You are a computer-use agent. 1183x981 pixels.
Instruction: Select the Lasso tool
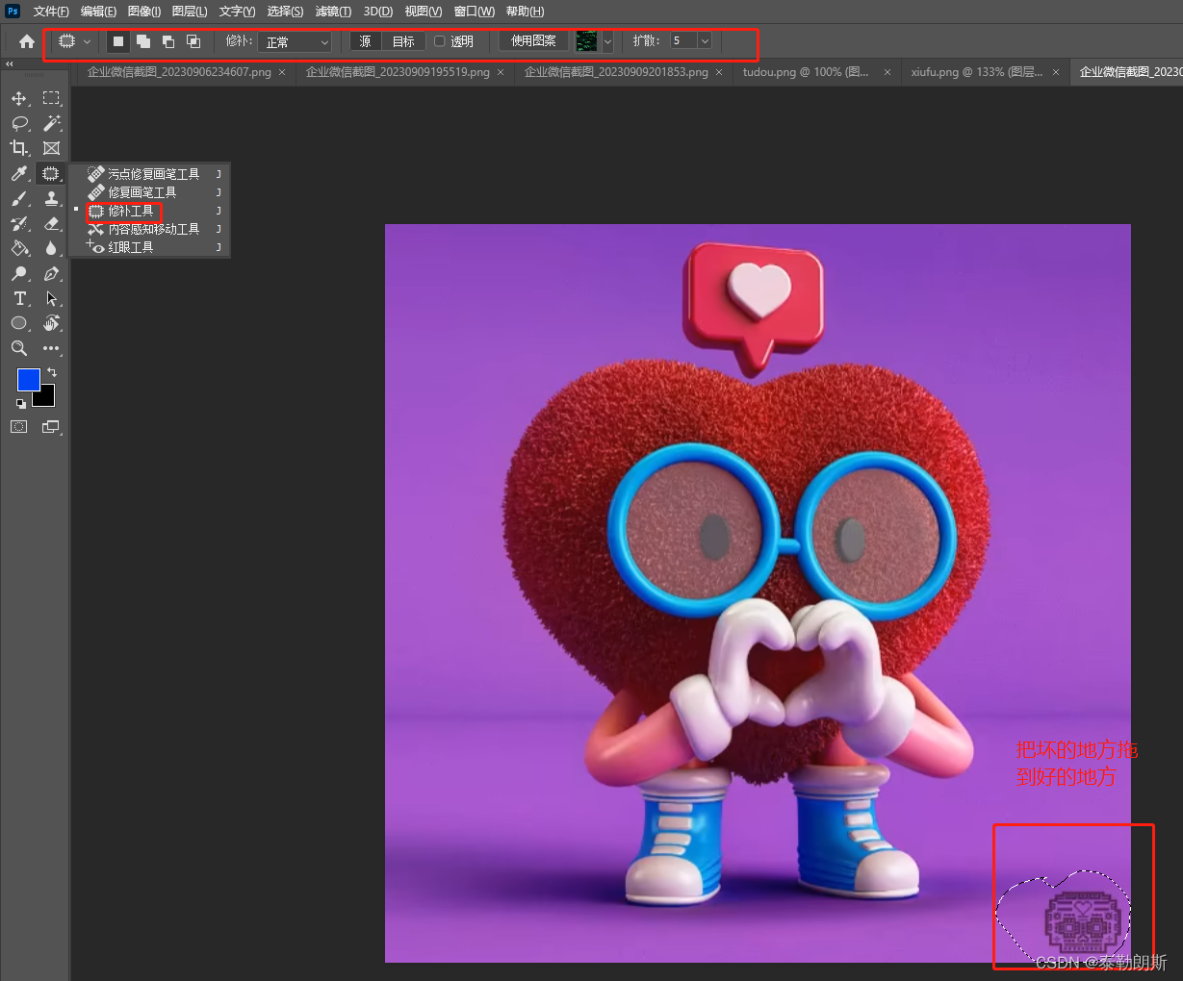18,124
